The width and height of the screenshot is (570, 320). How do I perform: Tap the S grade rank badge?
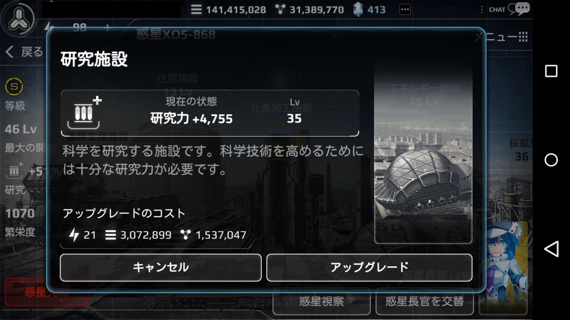click(x=14, y=87)
